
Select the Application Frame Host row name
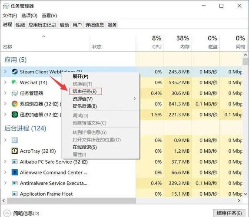pos(46,194)
